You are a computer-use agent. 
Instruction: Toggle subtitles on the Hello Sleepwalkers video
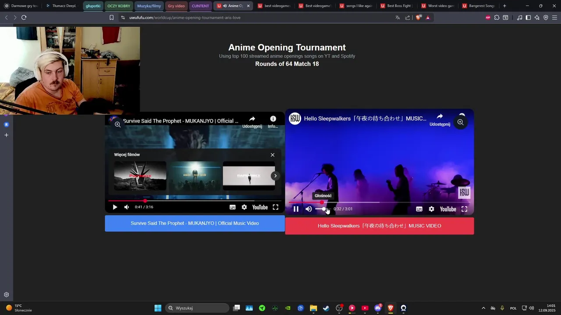click(x=419, y=209)
